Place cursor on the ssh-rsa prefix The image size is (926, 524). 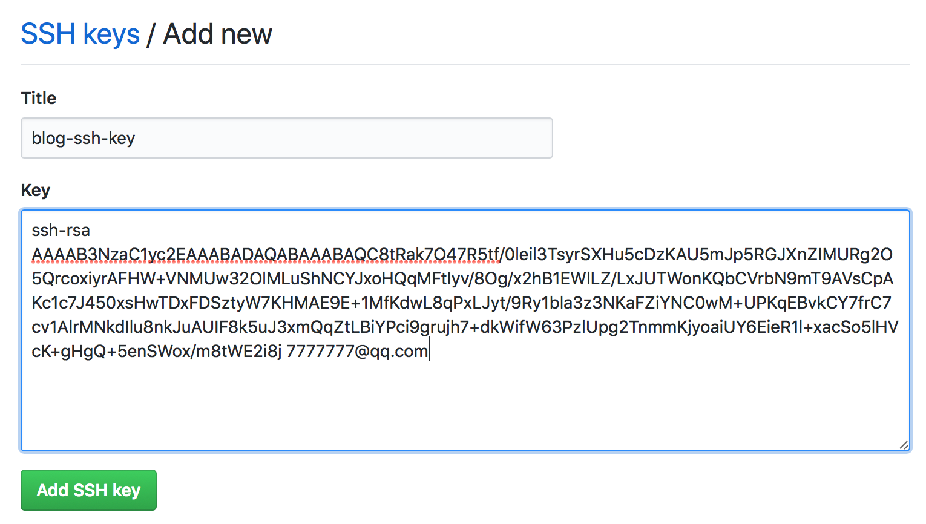point(61,231)
